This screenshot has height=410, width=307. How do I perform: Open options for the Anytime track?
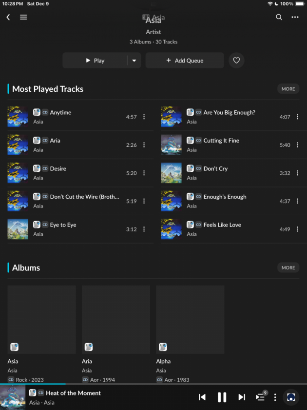point(144,117)
